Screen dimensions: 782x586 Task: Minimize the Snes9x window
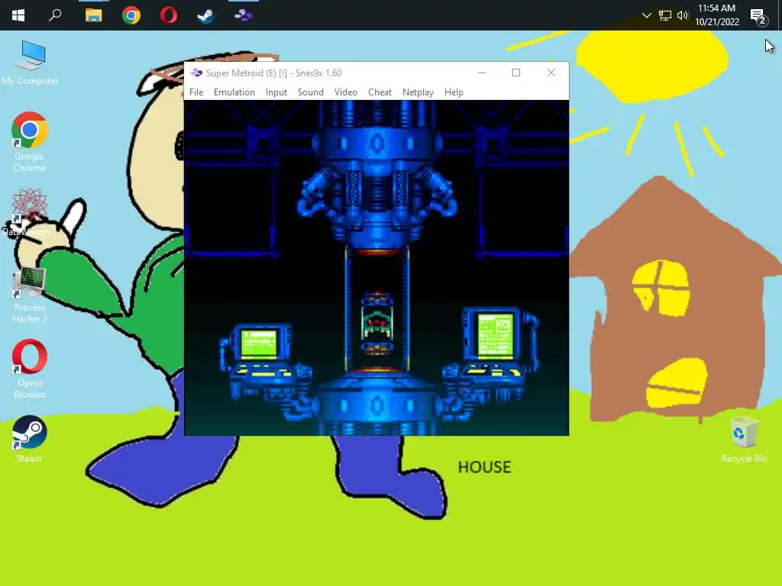[x=482, y=72]
